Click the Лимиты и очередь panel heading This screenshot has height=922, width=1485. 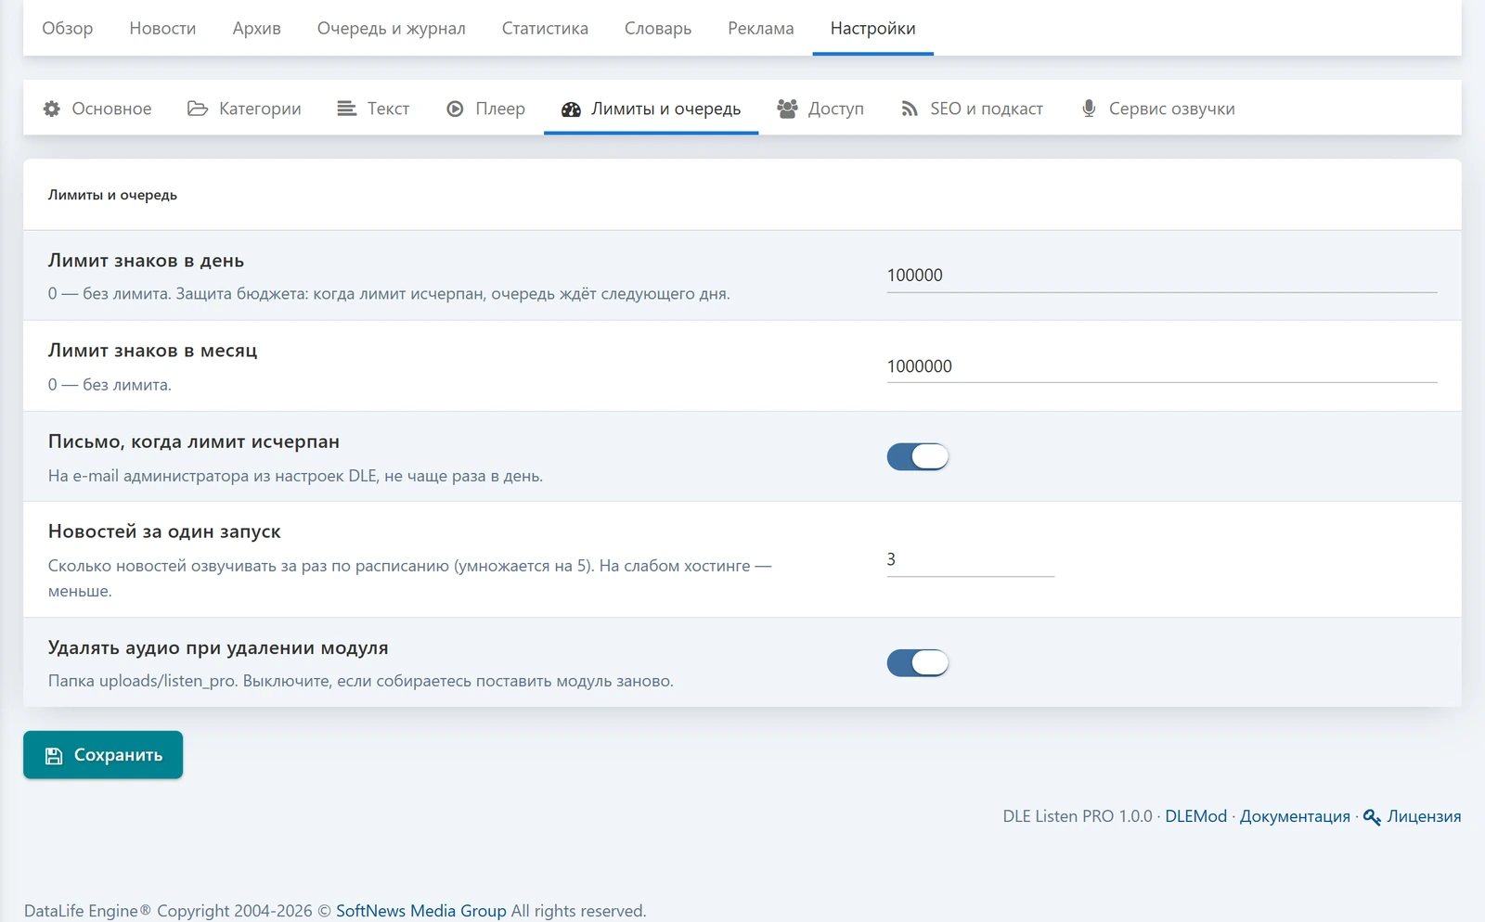[x=112, y=195]
